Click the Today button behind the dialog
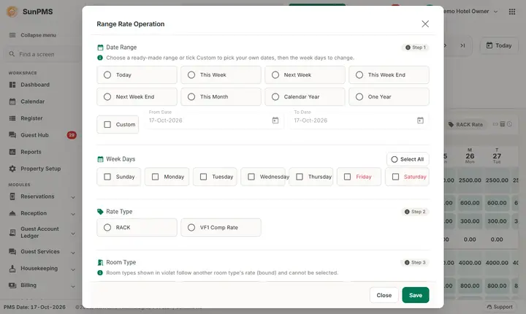Viewport: 526px width, 314px height. tap(499, 45)
